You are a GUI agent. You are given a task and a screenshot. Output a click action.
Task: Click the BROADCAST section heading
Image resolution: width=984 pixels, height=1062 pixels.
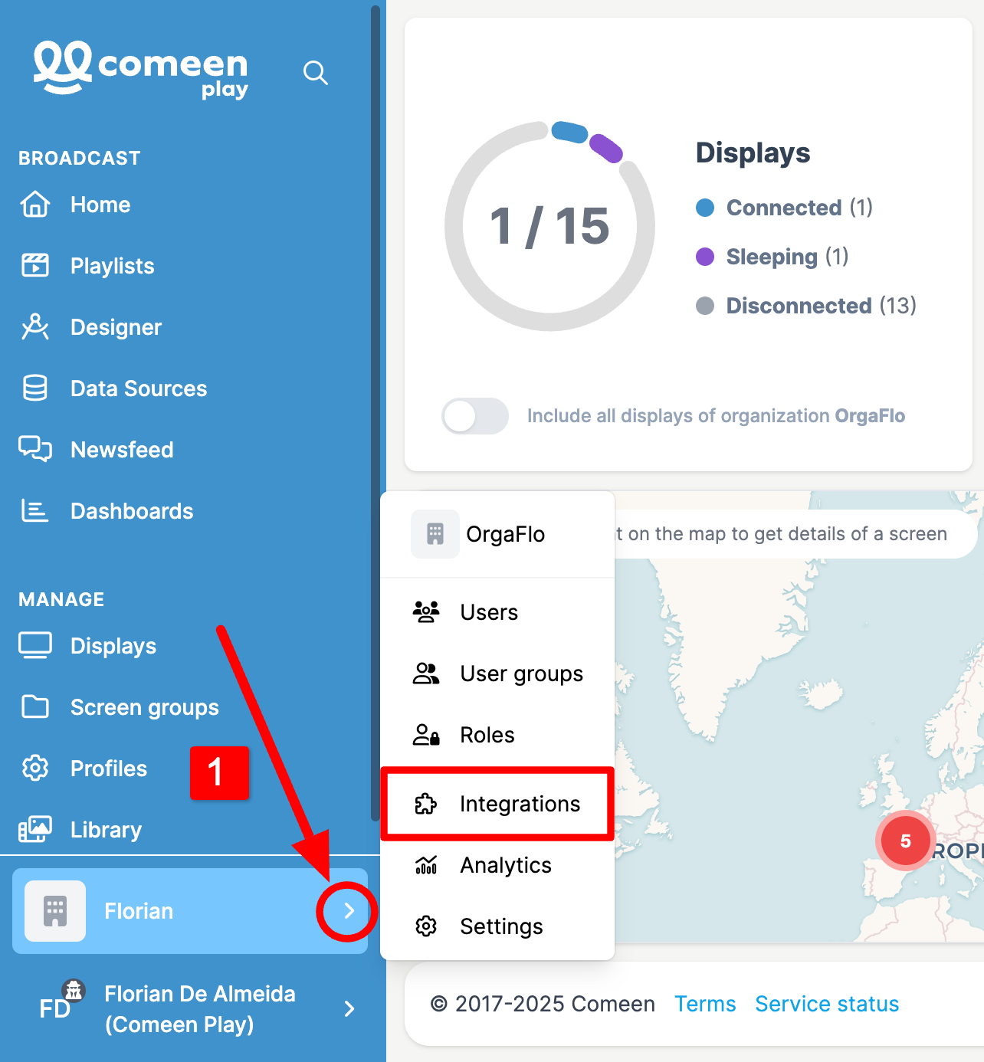tap(80, 159)
